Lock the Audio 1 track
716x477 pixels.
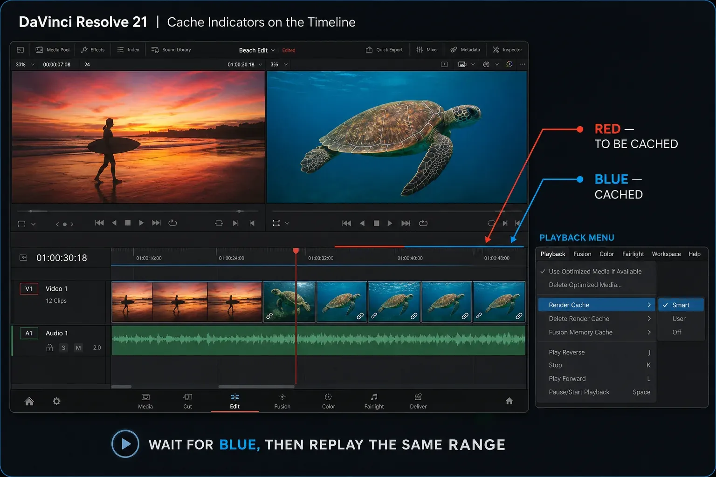tap(49, 348)
